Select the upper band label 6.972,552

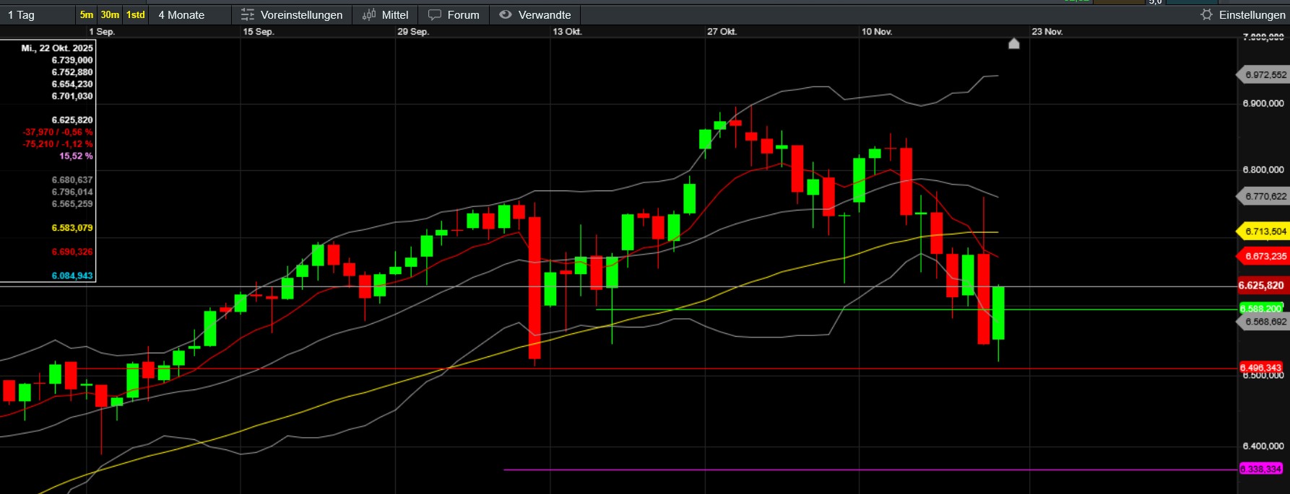(x=1265, y=75)
